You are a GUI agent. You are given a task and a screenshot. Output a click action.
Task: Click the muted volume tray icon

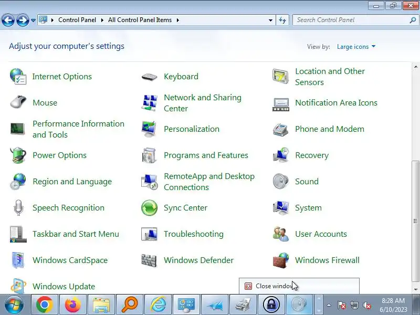[366, 305]
